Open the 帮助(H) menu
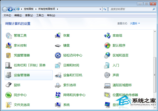The height and width of the screenshot is (111, 158). pyautogui.click(x=51, y=15)
